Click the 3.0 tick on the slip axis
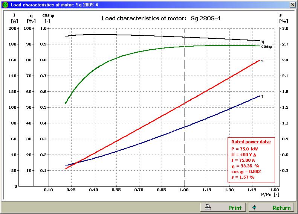The height and width of the screenshot is (214, 298). coord(285,29)
